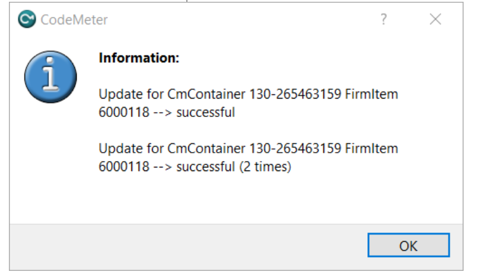Click the first 6000118 --> successful text
The width and height of the screenshot is (482, 278).
pos(166,112)
